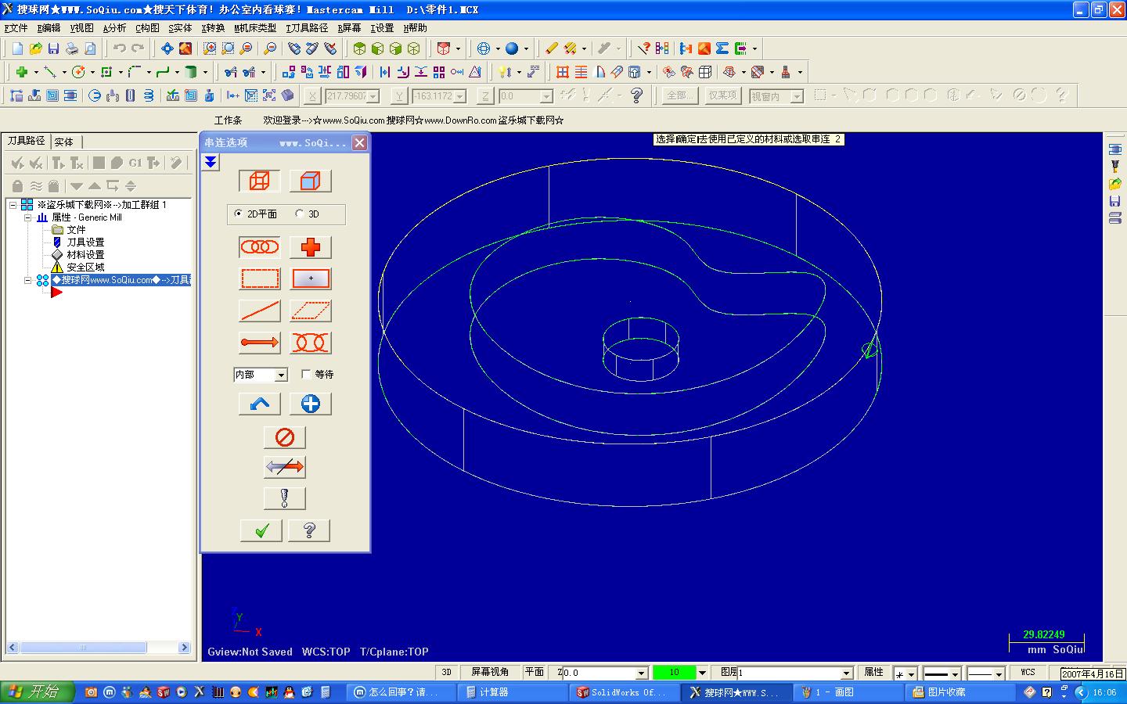The image size is (1127, 704).
Task: Open the point style dropdown
Action: pos(911,673)
